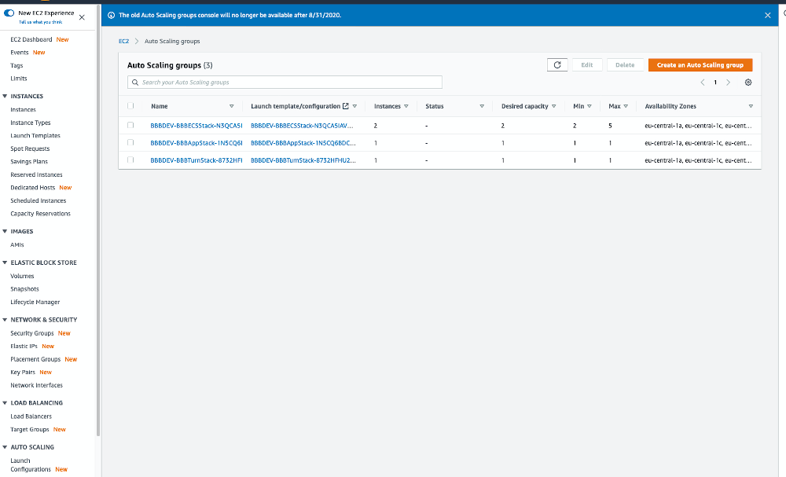
Task: Click the next page arrow icon
Action: [728, 82]
